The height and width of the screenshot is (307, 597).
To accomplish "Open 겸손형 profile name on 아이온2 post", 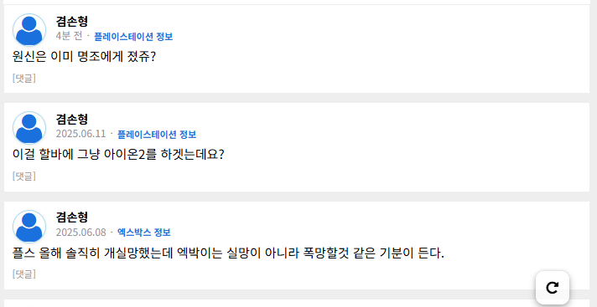I will 71,119.
